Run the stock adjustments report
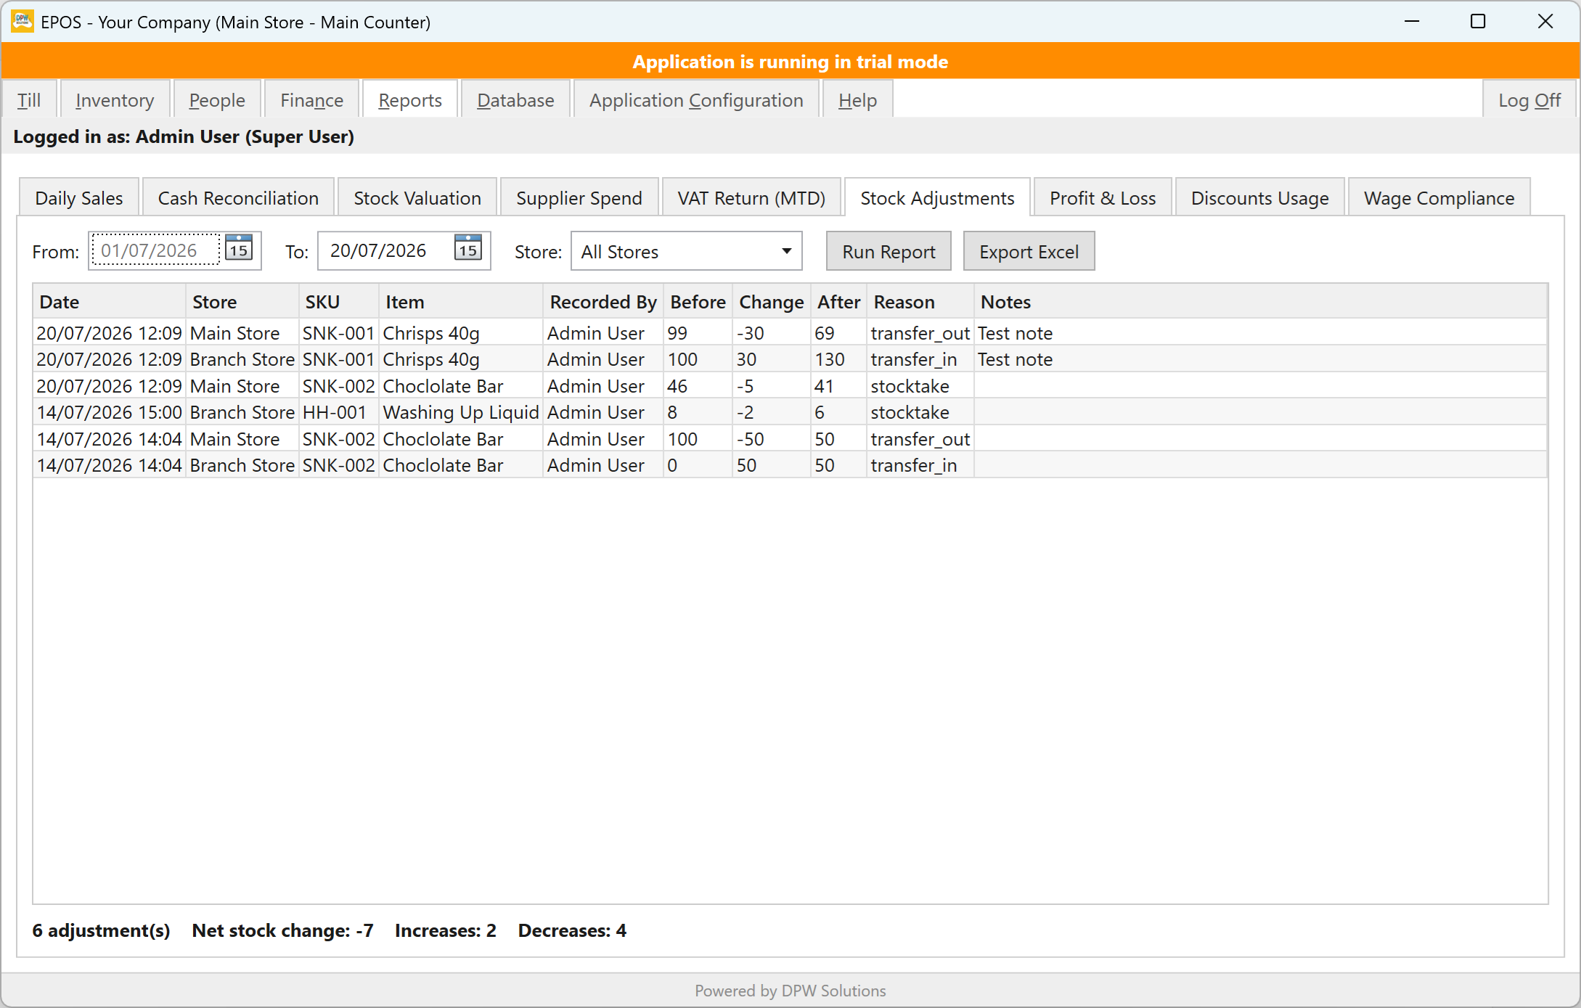Screen dimensions: 1581x1008 [888, 251]
